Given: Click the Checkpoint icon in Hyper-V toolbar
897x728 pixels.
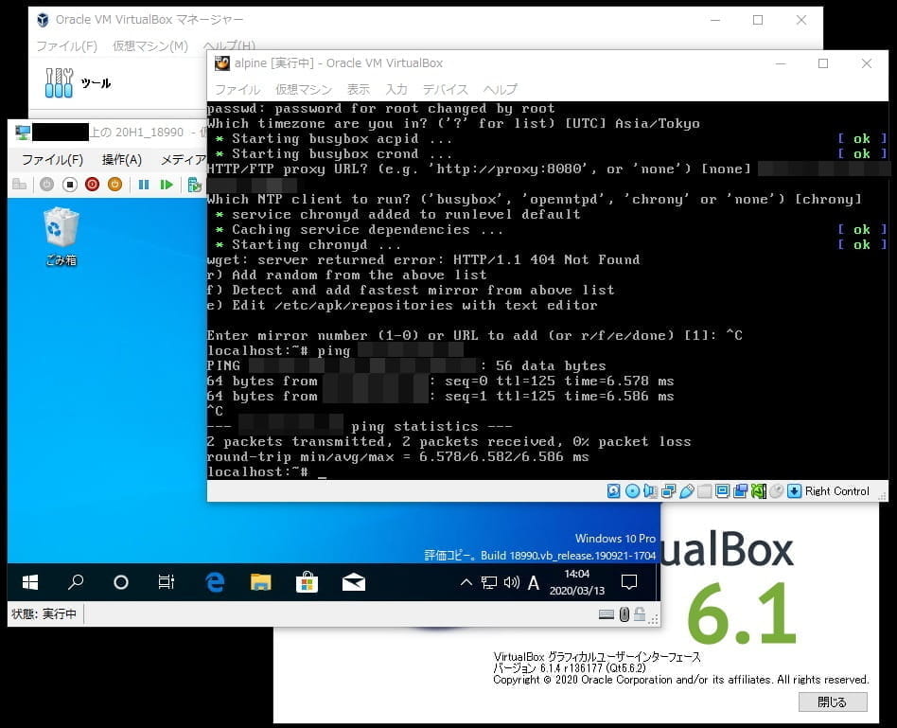Looking at the screenshot, I should tap(195, 185).
